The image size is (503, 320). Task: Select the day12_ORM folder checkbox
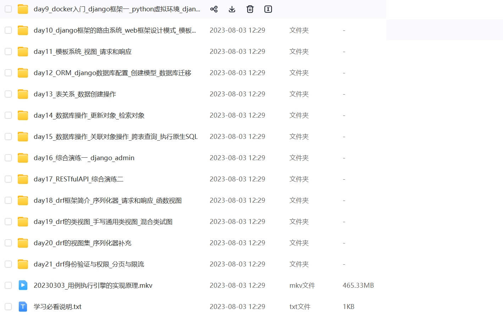click(x=8, y=73)
